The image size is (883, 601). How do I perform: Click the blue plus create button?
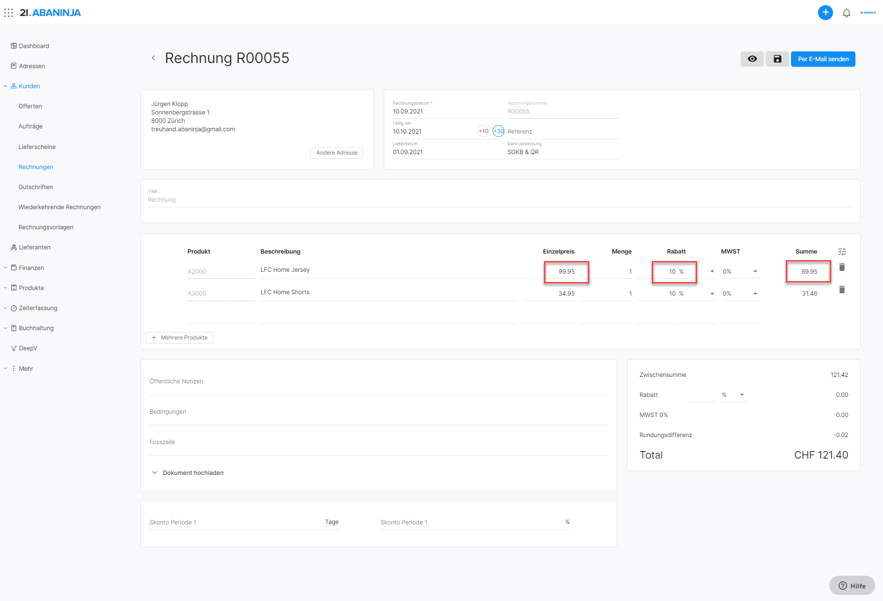tap(825, 13)
